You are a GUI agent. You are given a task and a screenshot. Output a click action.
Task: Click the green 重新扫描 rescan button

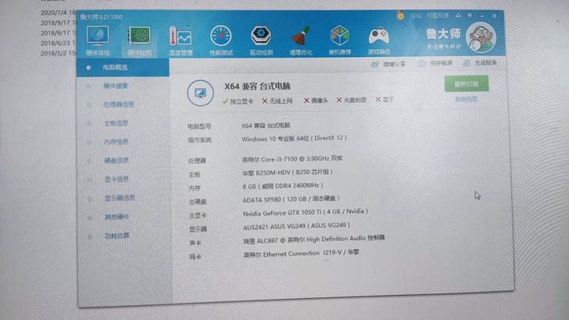click(467, 84)
